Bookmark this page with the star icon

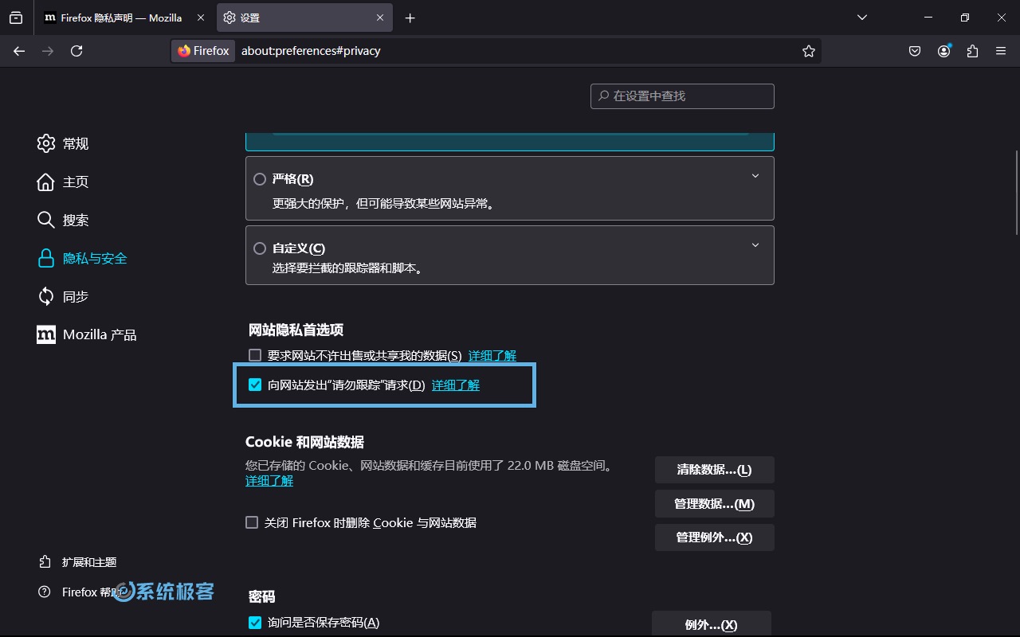point(809,51)
